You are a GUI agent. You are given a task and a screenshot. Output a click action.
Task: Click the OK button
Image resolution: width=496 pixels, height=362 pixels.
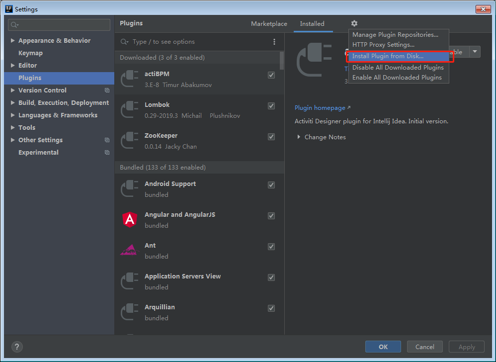tap(383, 347)
